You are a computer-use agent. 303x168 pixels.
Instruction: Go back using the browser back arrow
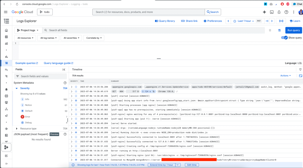(4, 4)
